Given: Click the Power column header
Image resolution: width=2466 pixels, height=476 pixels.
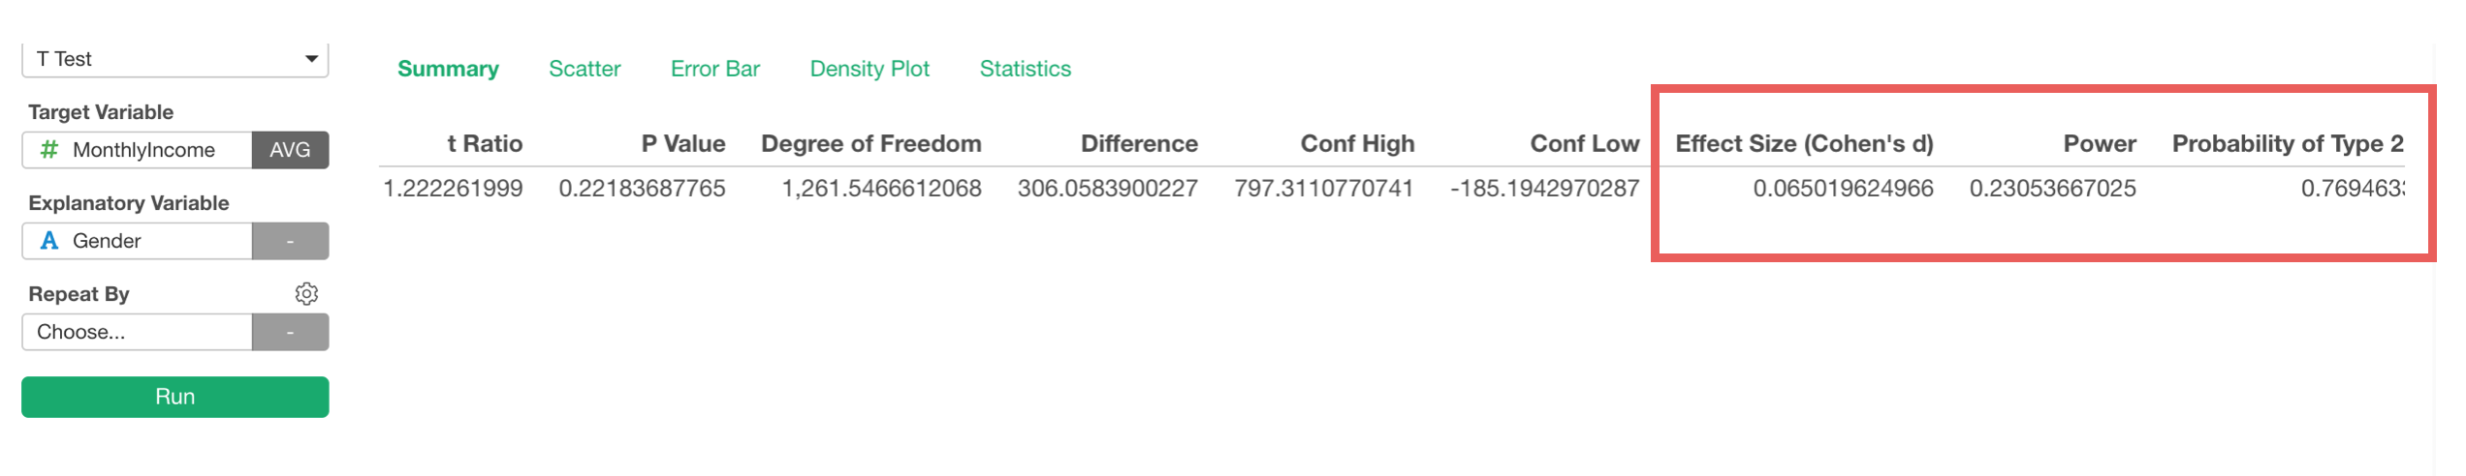Looking at the screenshot, I should tap(2100, 144).
